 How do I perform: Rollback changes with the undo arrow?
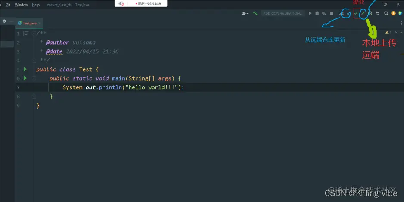(377, 13)
